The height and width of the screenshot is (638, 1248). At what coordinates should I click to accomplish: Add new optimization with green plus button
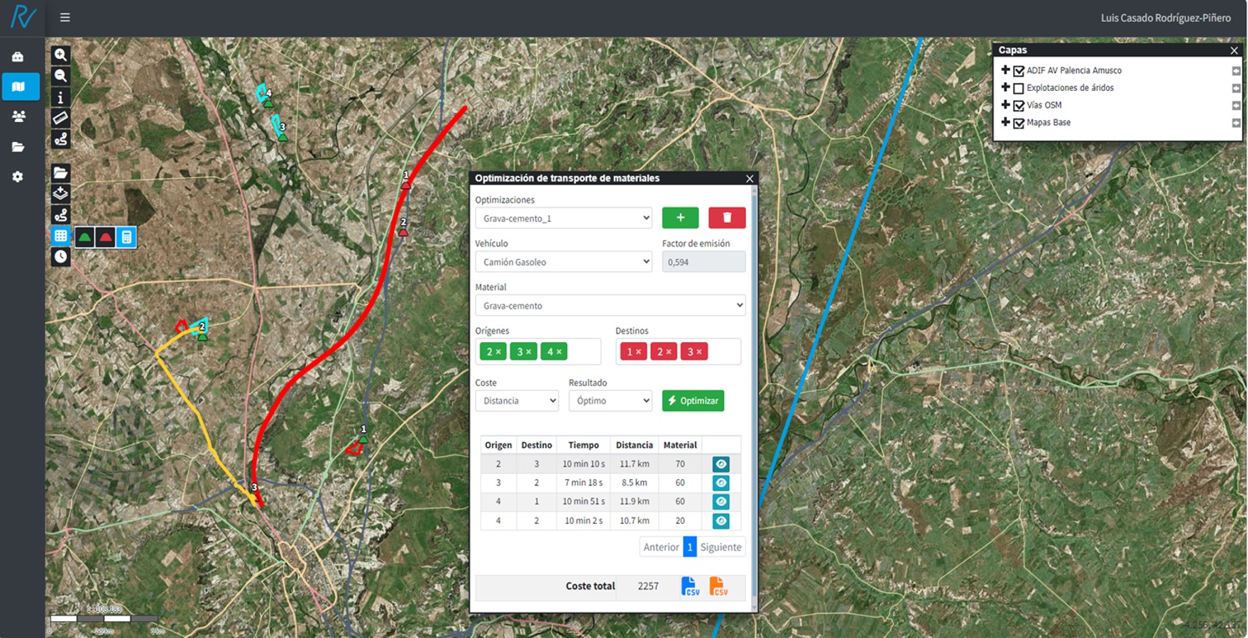(x=680, y=218)
